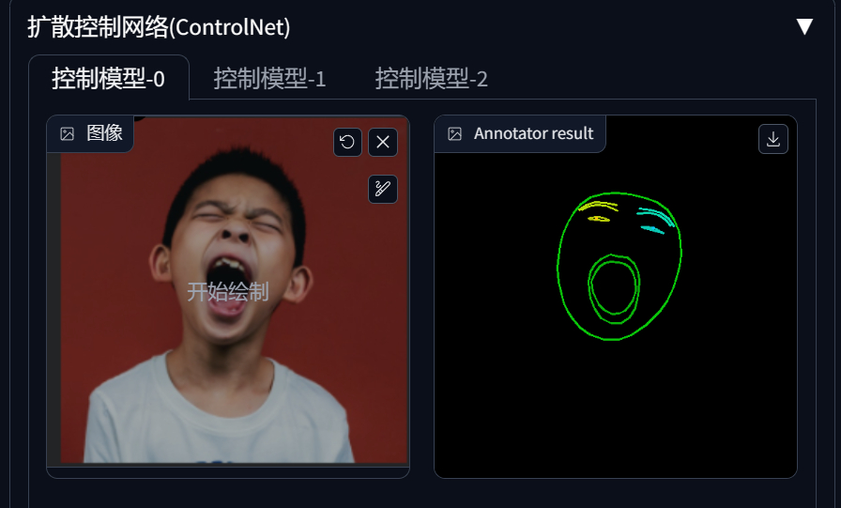Viewport: 841px width, 508px height.
Task: Click the 扩散控制网络(ControlNet) section header
Action: tap(159, 27)
